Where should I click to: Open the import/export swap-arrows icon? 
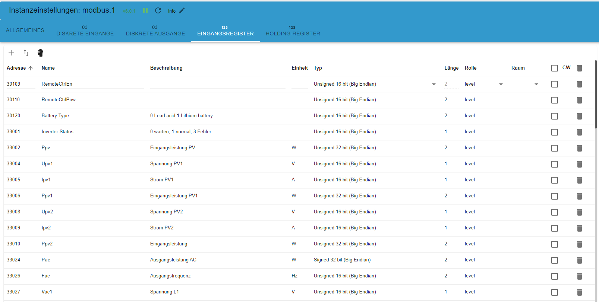(x=26, y=53)
